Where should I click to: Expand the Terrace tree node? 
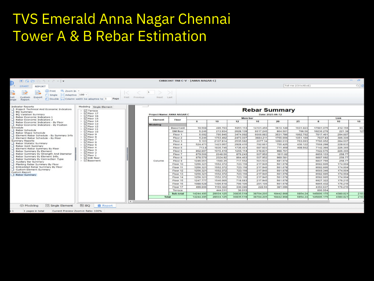(81, 110)
